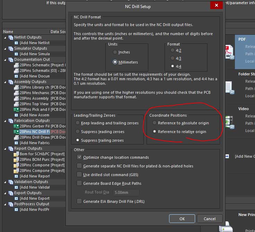Choose Reference to absolute origin

[x=155, y=123]
